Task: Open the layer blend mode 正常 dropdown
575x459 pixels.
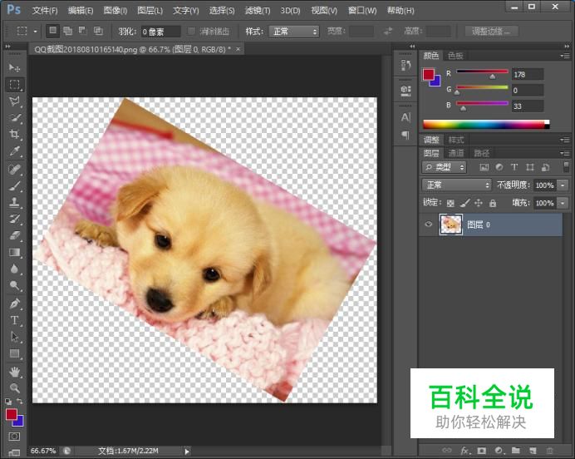Action: point(457,185)
